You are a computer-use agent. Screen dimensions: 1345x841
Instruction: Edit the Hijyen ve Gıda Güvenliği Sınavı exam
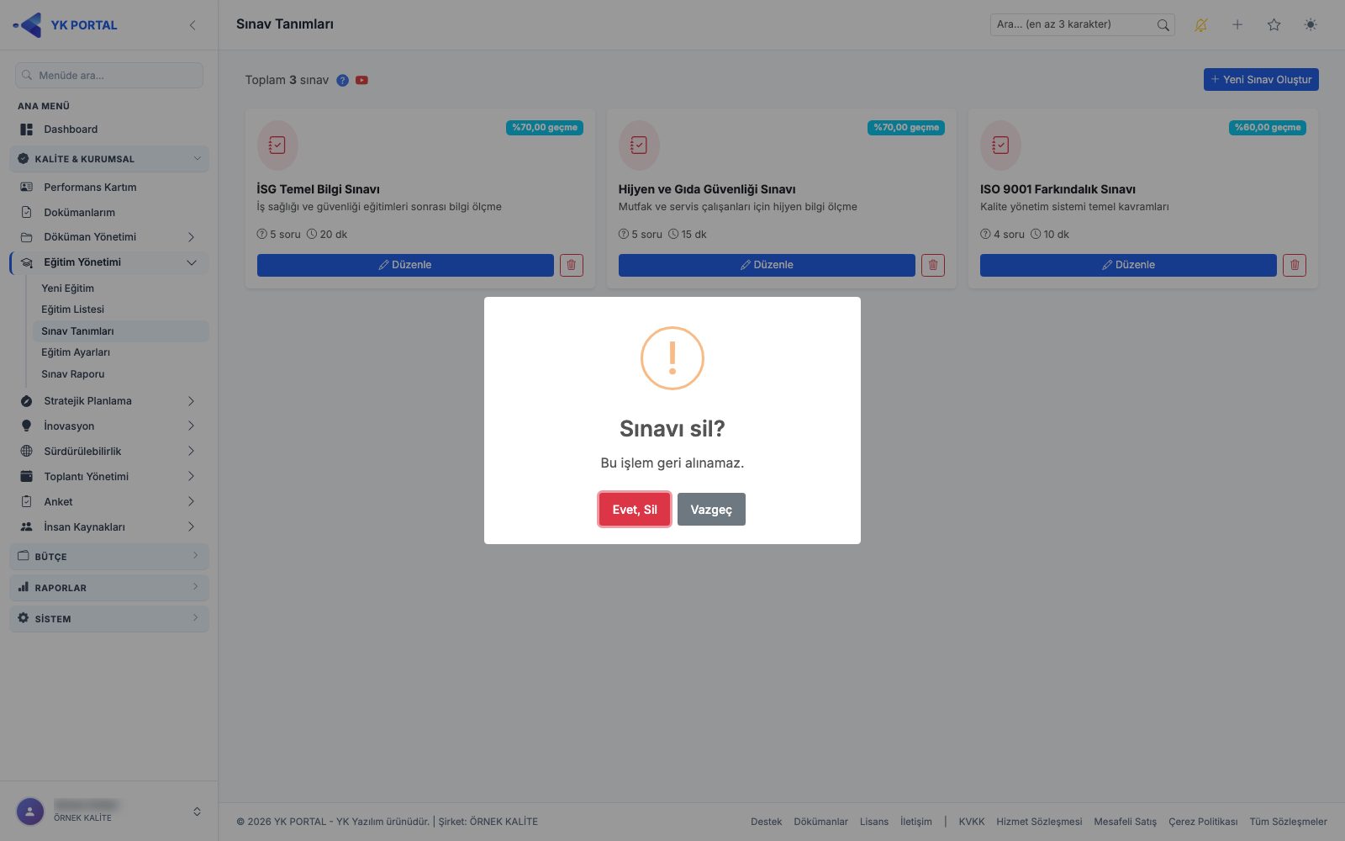pyautogui.click(x=767, y=265)
